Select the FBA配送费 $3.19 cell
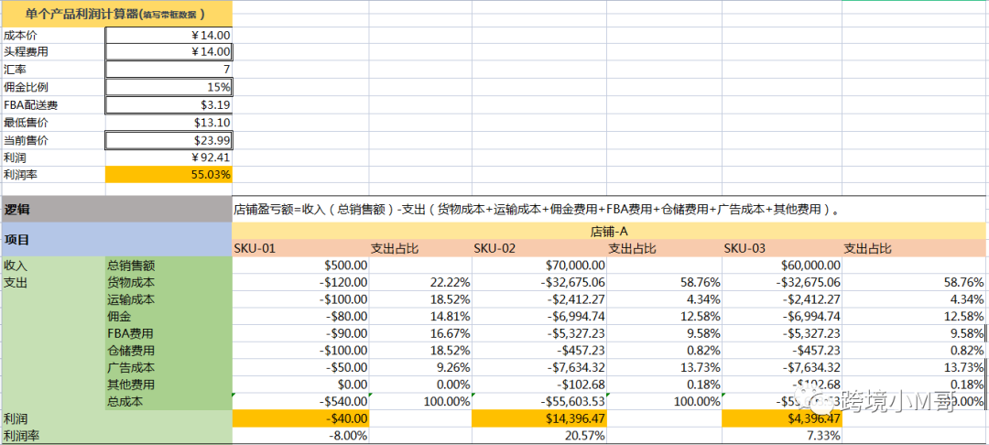The height and width of the screenshot is (445, 989). [x=168, y=104]
